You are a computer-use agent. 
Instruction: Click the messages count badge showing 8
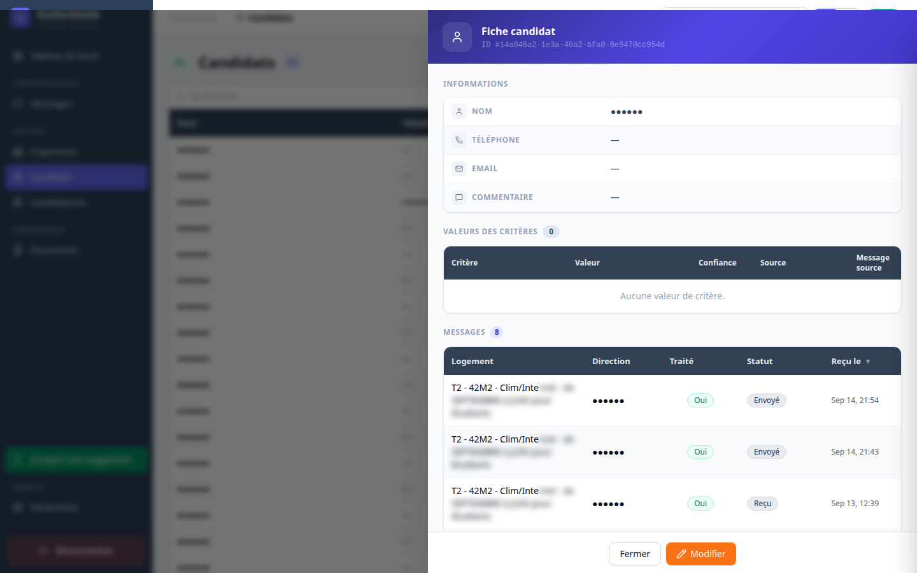click(x=497, y=332)
